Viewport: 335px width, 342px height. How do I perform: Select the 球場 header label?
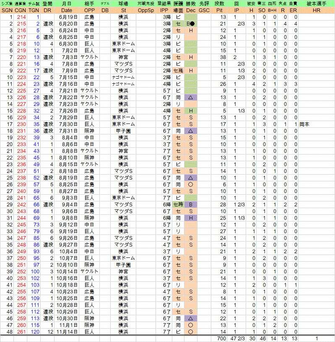(x=123, y=3)
